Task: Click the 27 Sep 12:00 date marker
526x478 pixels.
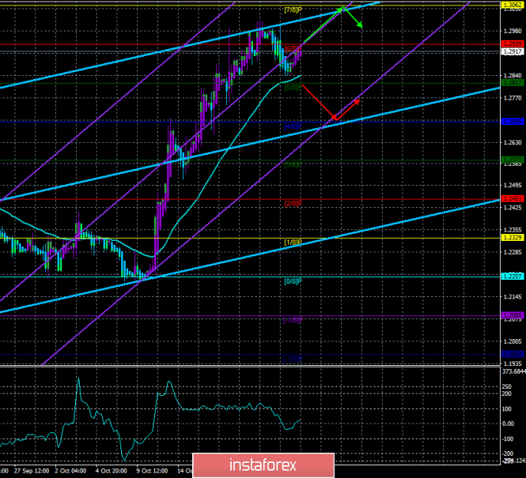Action: (x=32, y=471)
